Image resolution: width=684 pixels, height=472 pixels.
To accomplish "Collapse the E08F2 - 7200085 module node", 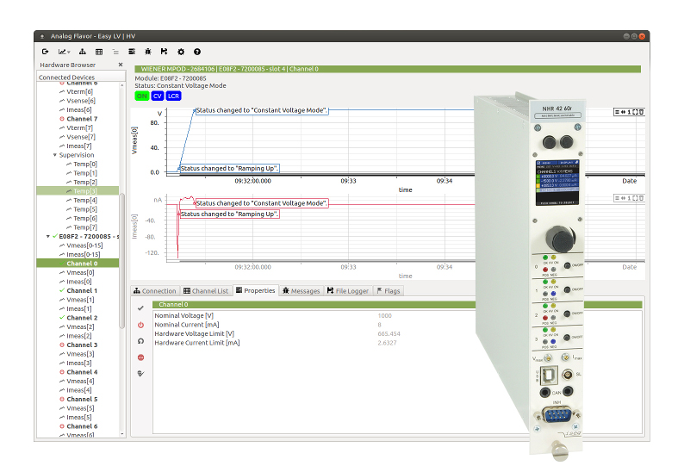I will point(47,237).
